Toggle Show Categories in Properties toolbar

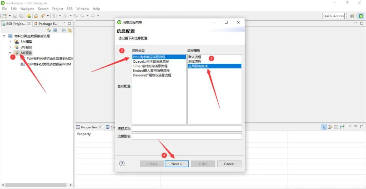click(x=324, y=127)
